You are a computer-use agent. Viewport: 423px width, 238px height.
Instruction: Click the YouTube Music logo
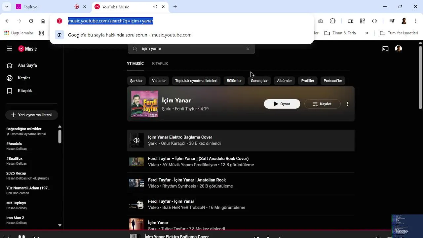27,49
